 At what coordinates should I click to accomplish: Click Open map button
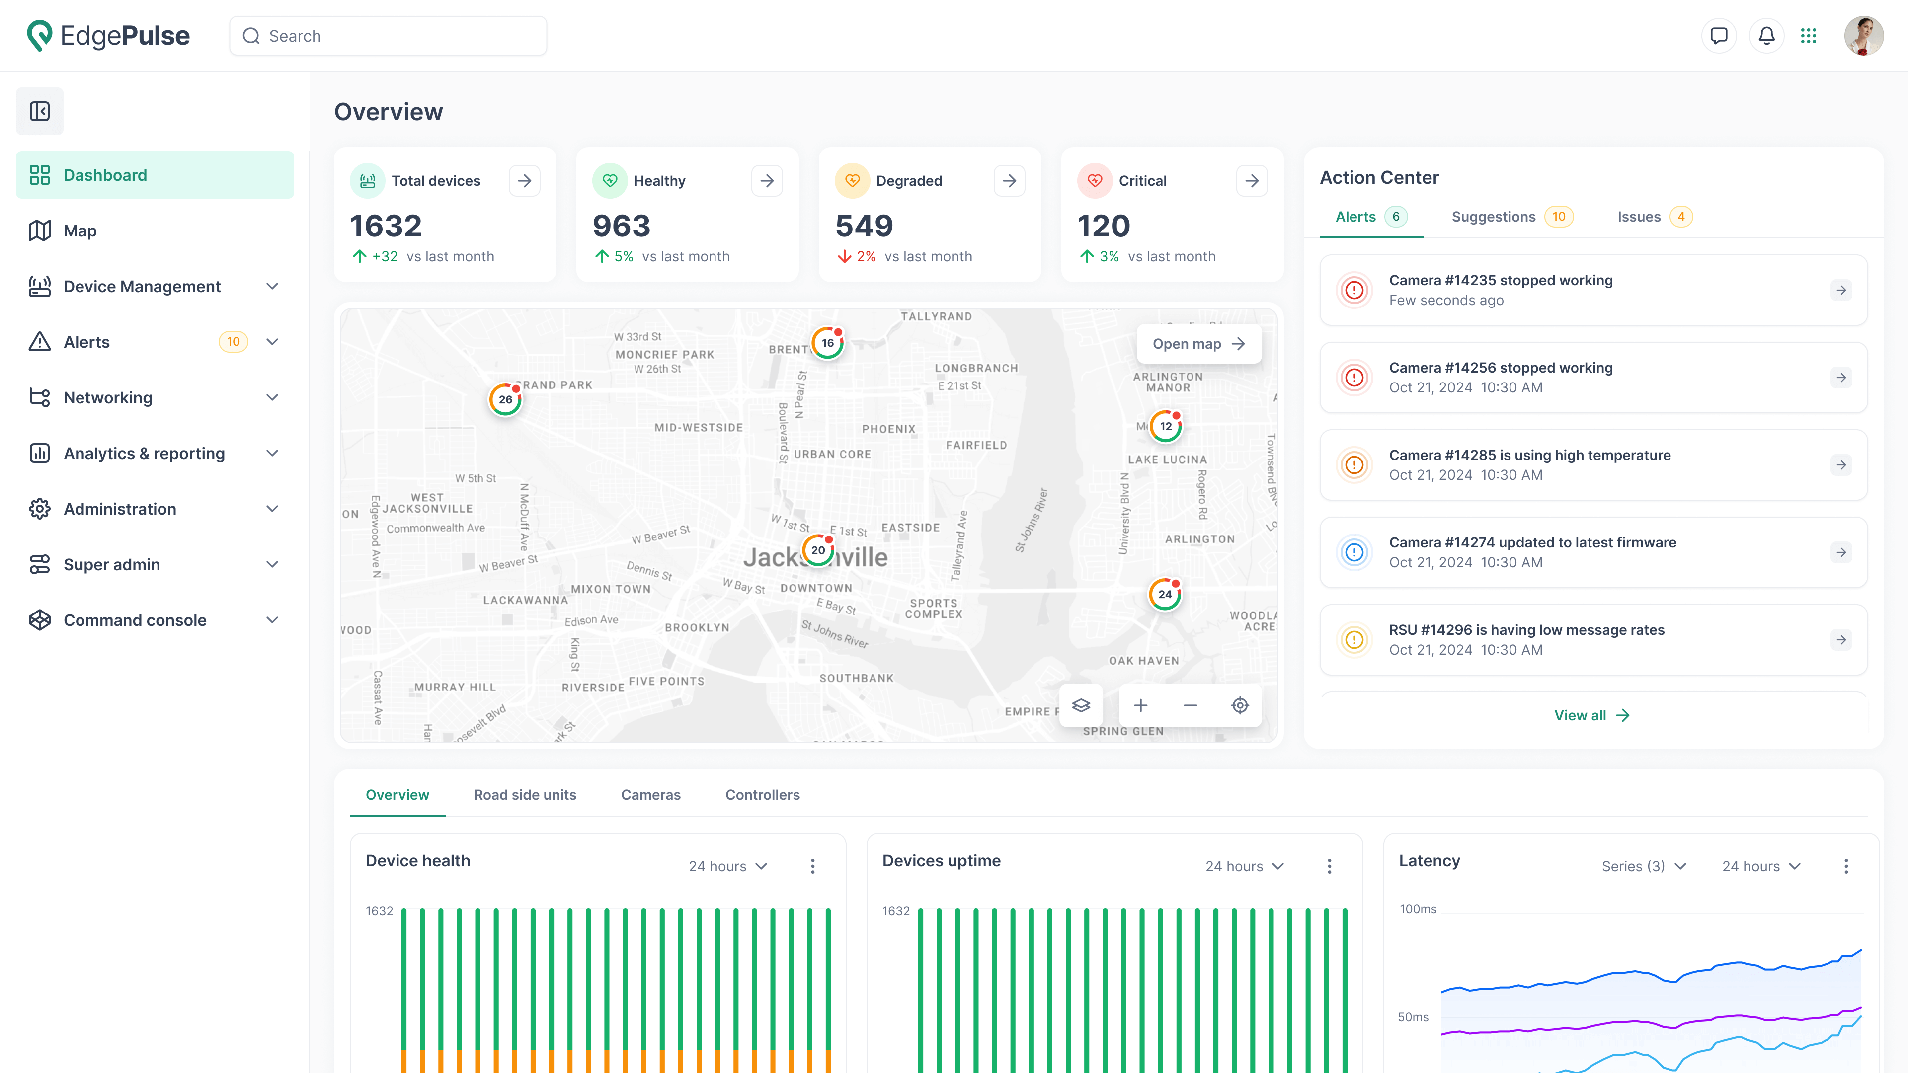pos(1198,344)
